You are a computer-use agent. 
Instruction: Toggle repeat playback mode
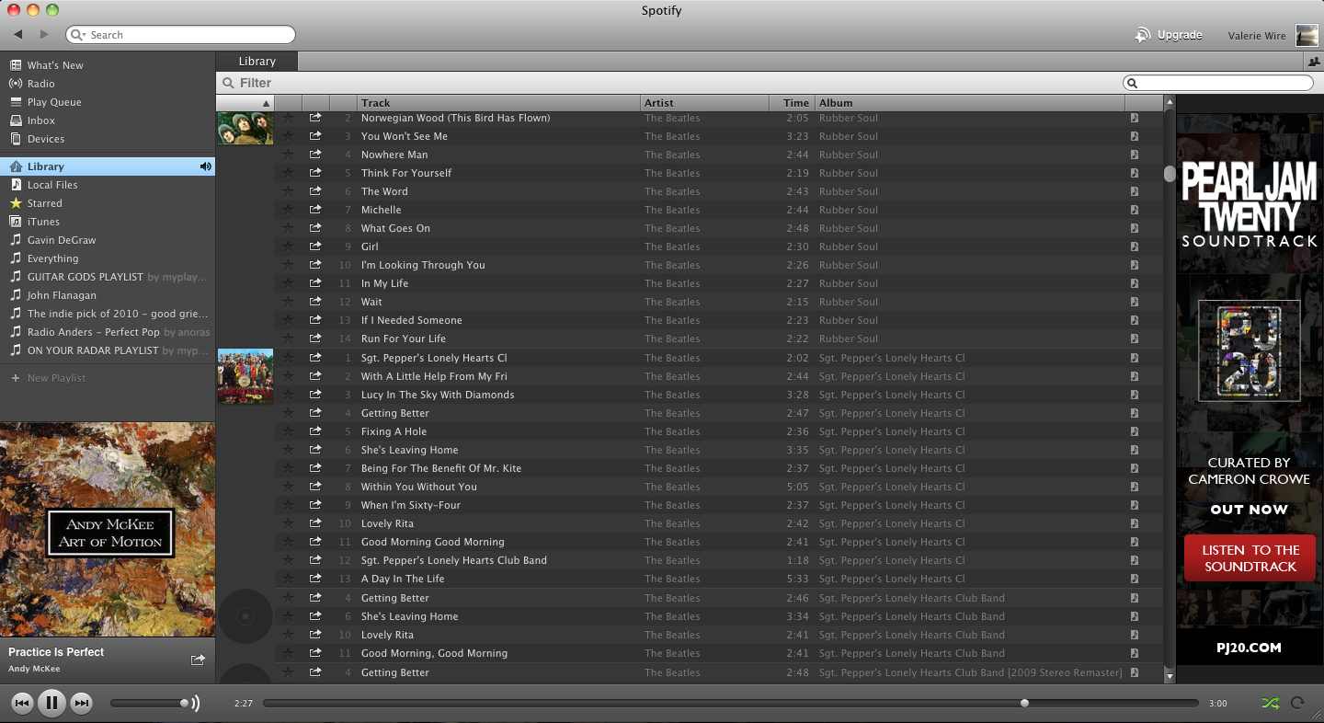pyautogui.click(x=1297, y=704)
